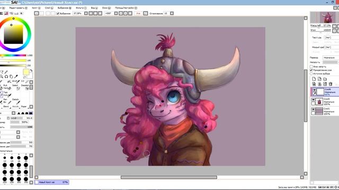Enable Источник выбора option
Viewport: 339px width, 190px height.
[x=311, y=73]
